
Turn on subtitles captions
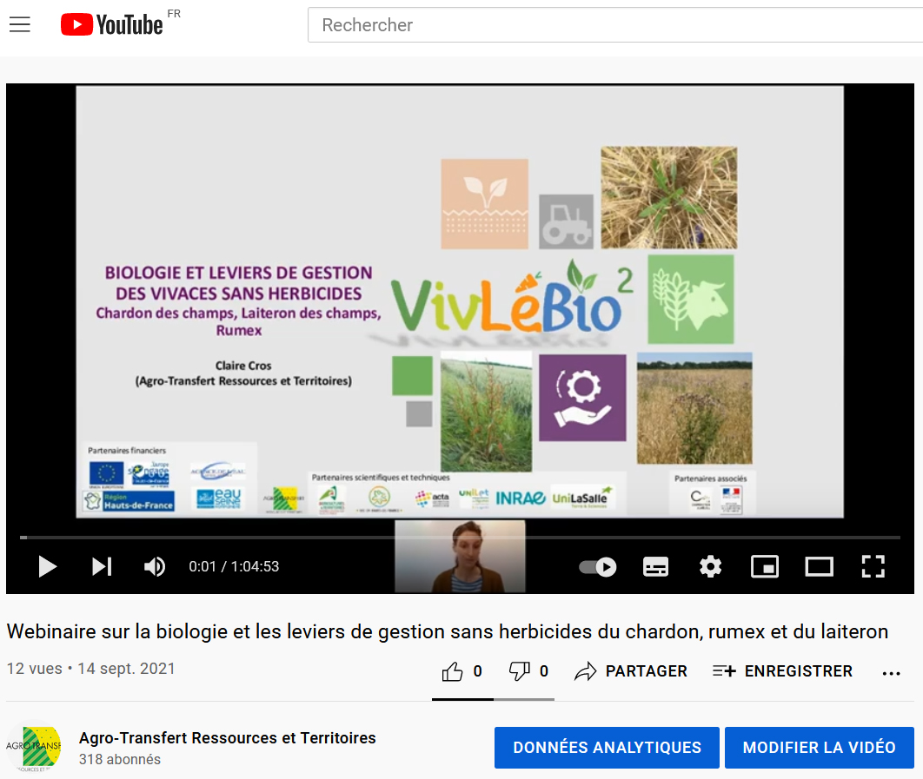655,566
